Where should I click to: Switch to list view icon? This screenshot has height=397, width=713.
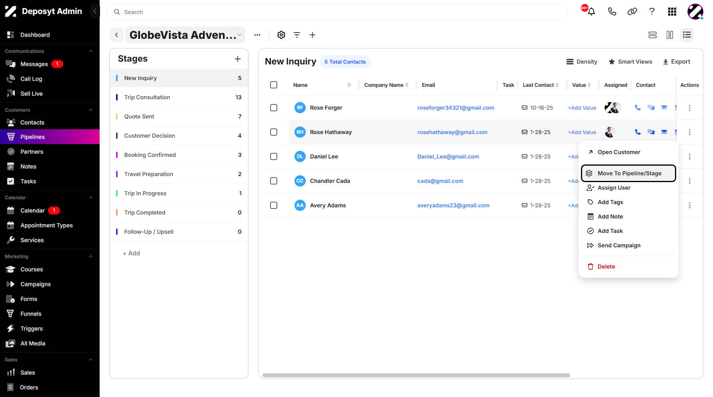pos(687,35)
